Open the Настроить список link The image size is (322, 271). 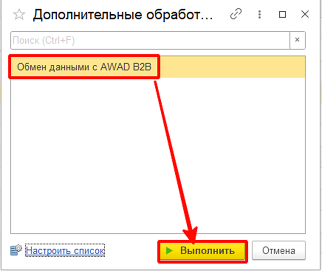pos(65,251)
